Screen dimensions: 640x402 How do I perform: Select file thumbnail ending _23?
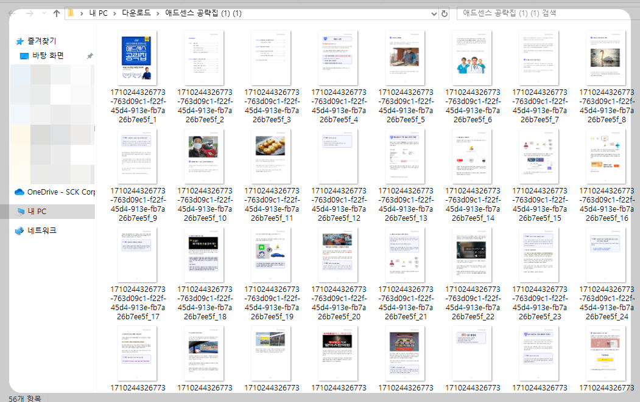click(539, 255)
